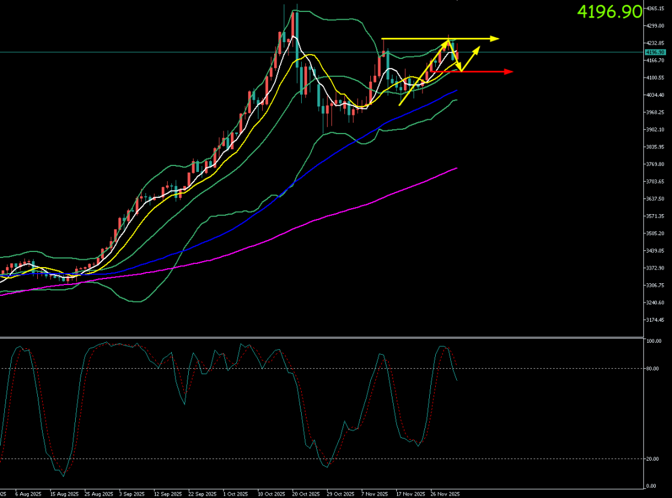Select the 26 Nov 2025 date label
The height and width of the screenshot is (498, 672).
tap(447, 493)
